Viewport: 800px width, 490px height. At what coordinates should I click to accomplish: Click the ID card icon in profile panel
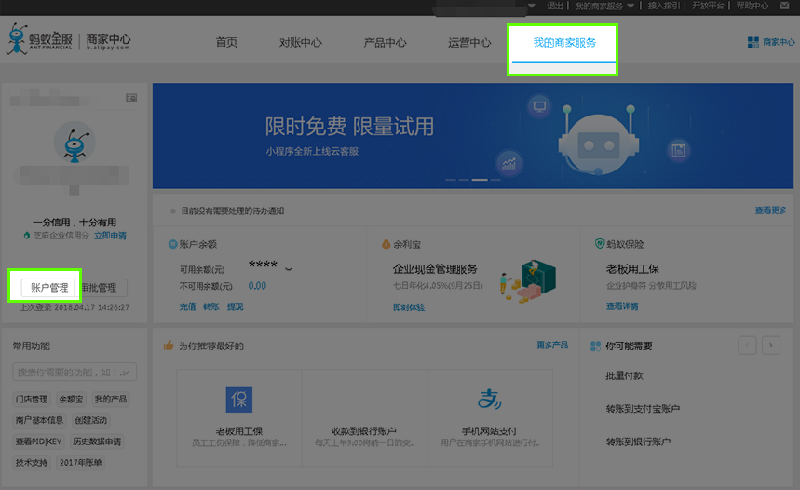click(x=131, y=98)
